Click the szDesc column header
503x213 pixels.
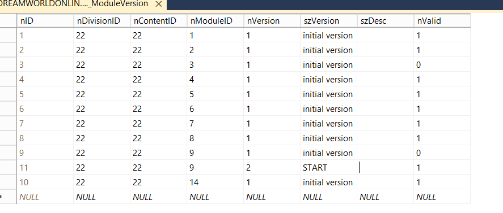click(385, 21)
